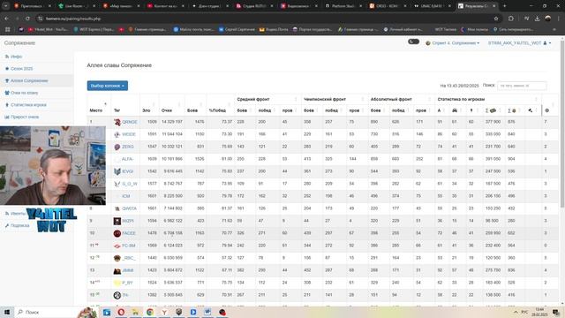This screenshot has height=318, width=565.
Task: Open the ZERG clan link
Action: (127, 147)
